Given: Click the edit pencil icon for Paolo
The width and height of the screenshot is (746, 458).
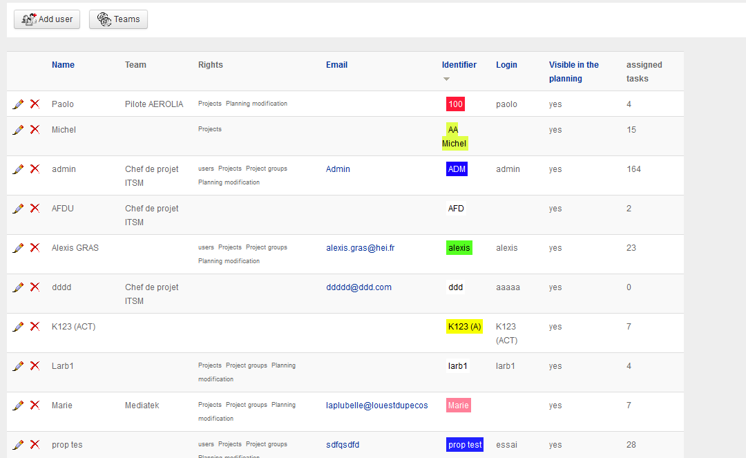Looking at the screenshot, I should (18, 104).
